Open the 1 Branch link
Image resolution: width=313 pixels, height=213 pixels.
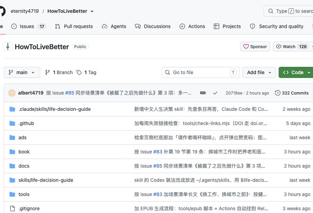click(59, 72)
